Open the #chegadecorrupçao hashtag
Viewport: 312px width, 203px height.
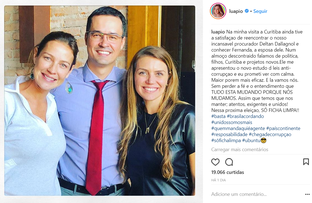point(270,134)
